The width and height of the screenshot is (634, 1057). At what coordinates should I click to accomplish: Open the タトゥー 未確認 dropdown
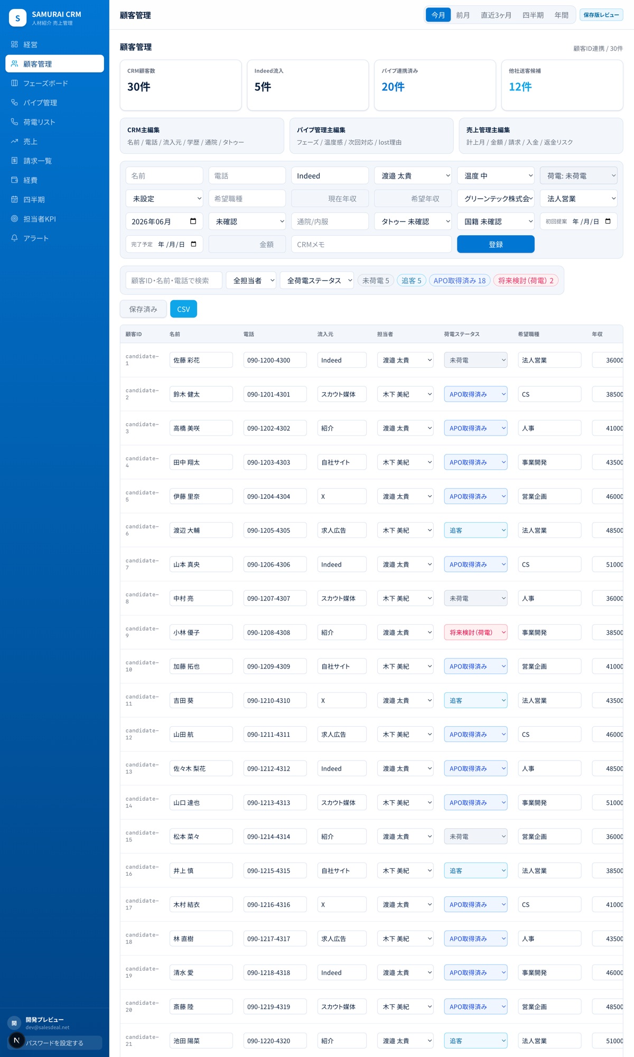(413, 221)
